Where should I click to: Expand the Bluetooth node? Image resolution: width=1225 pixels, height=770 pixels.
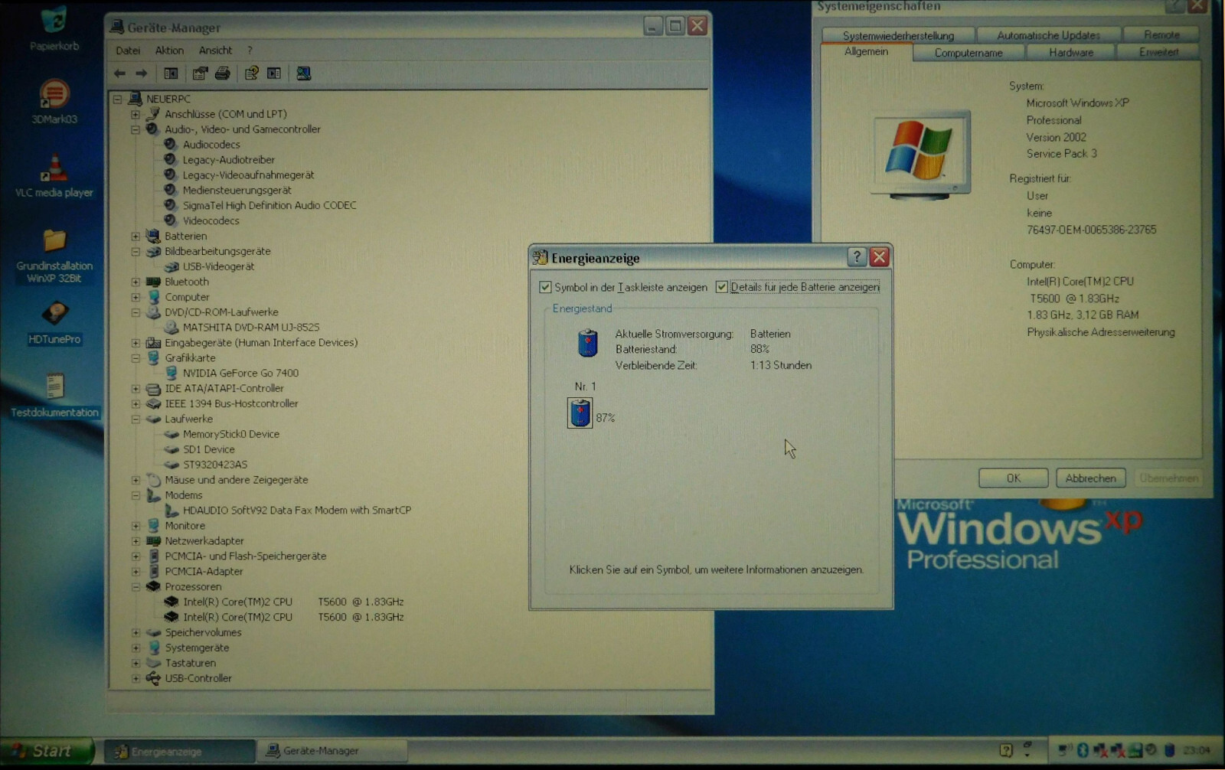click(x=136, y=282)
